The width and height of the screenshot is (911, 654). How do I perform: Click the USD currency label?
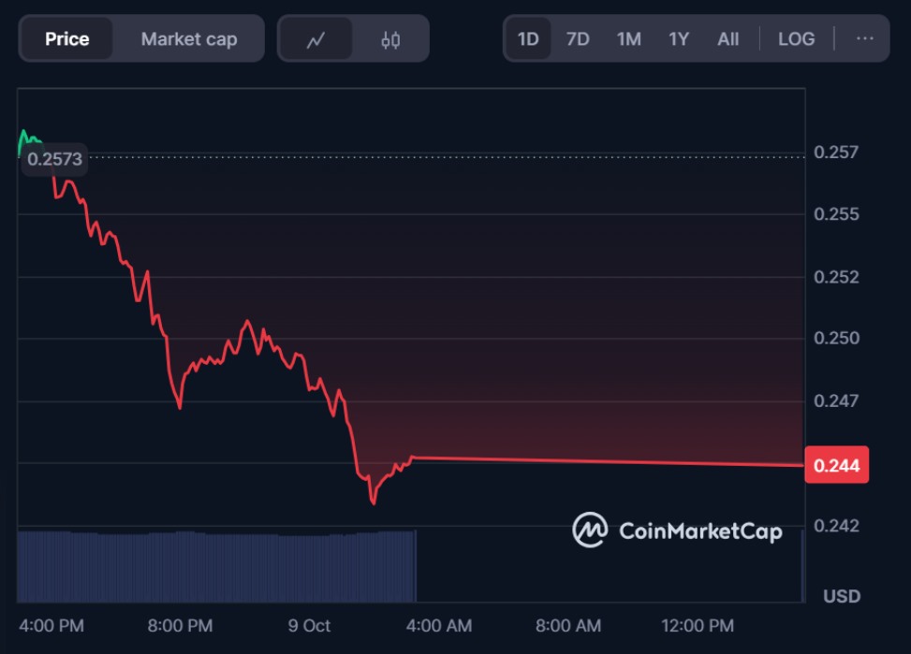point(842,596)
